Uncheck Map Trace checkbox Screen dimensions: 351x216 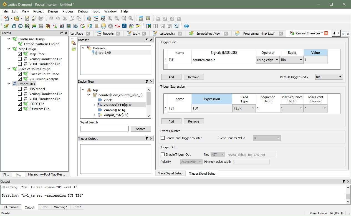point(20,54)
